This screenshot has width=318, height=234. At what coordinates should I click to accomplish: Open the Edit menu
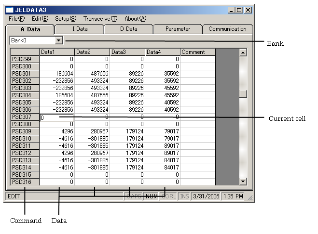(40, 19)
